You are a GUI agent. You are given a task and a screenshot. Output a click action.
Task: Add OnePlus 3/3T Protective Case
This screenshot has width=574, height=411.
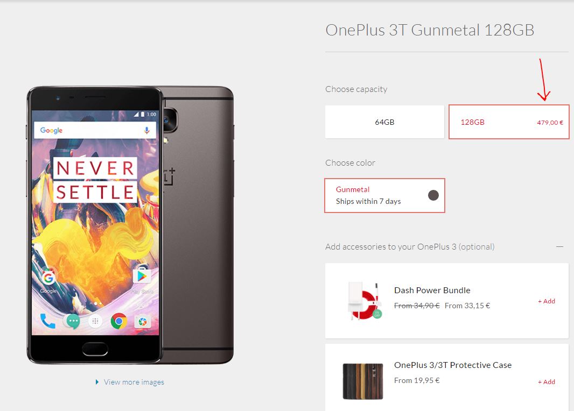(x=546, y=382)
